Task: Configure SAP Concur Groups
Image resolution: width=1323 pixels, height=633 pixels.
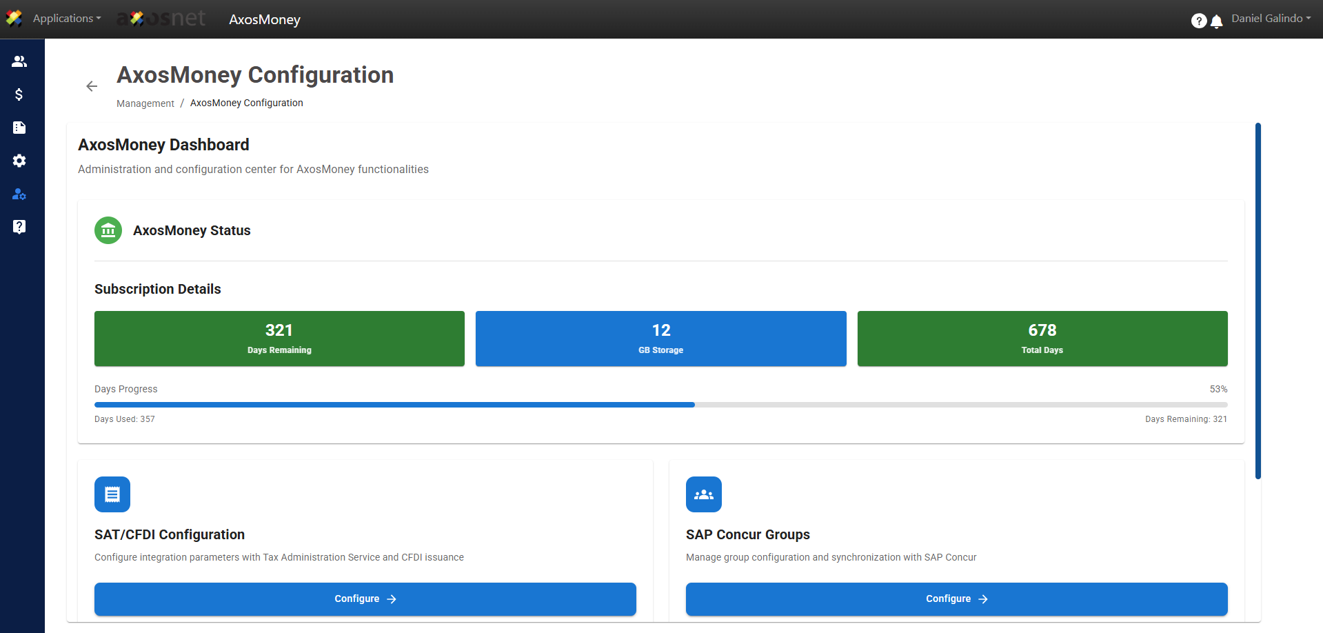Action: click(956, 599)
